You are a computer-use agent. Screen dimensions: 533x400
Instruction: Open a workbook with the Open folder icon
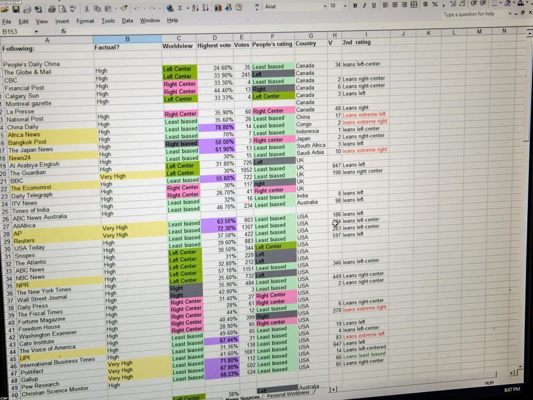click(4, 9)
